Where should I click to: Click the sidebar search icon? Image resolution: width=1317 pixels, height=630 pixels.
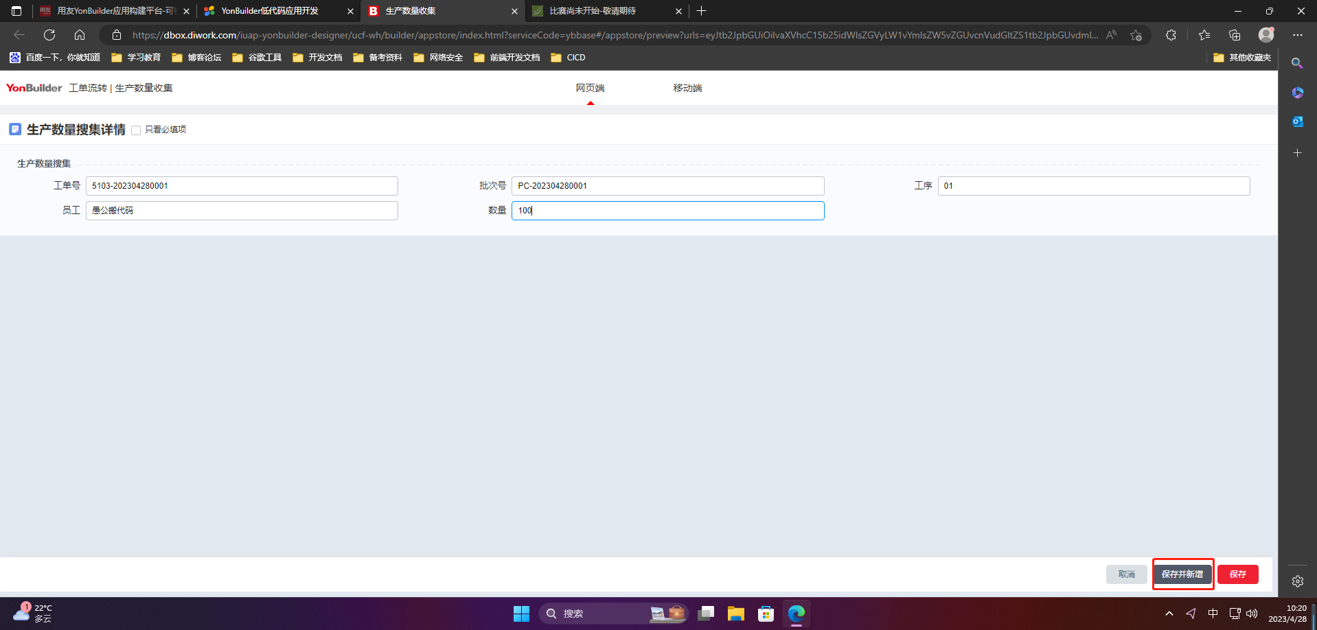click(1297, 63)
